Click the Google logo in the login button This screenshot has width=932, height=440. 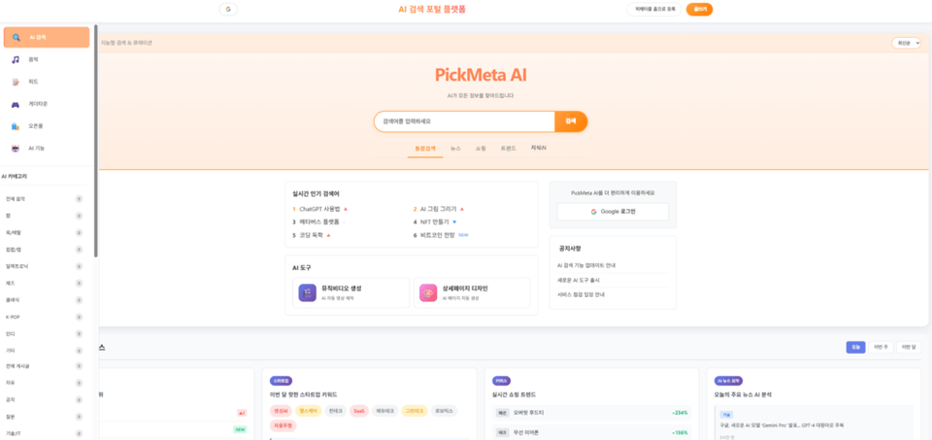pos(593,212)
